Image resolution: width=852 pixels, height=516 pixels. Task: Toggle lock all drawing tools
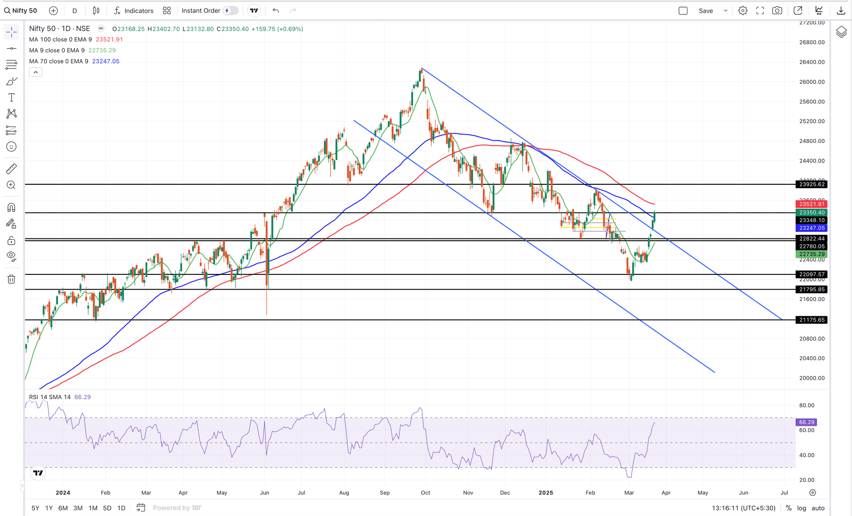pos(12,240)
